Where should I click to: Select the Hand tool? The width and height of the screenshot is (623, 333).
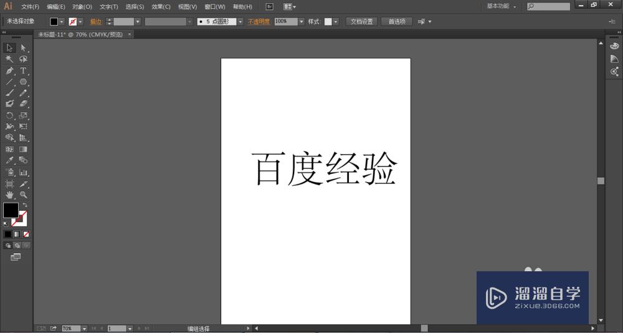point(9,195)
